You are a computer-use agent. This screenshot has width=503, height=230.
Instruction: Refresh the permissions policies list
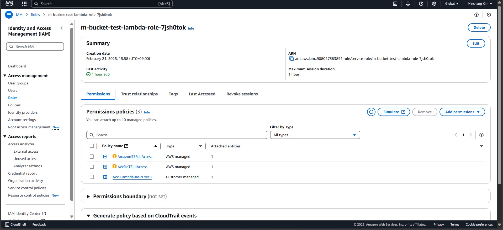point(371,112)
